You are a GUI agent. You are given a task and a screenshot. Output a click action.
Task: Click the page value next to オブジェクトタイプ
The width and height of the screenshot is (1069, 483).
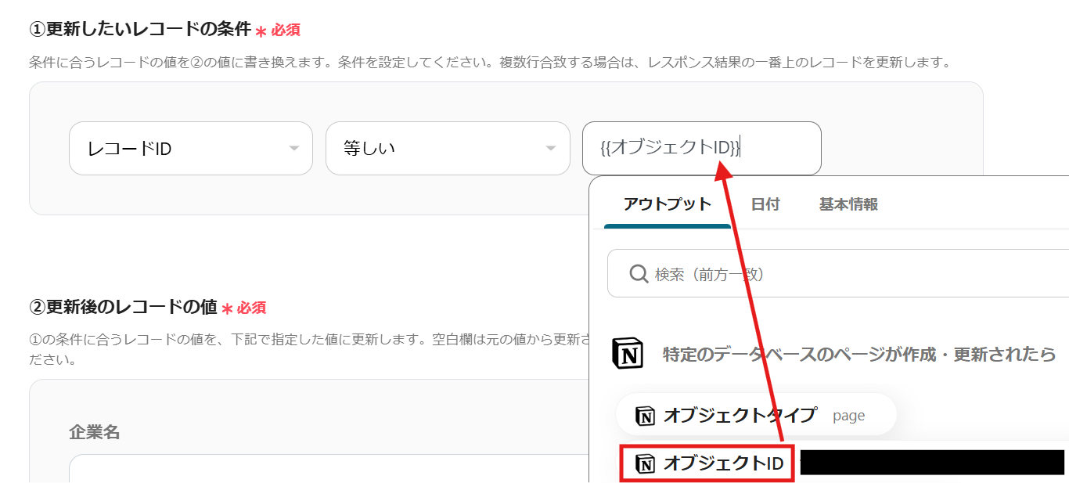[x=849, y=416]
